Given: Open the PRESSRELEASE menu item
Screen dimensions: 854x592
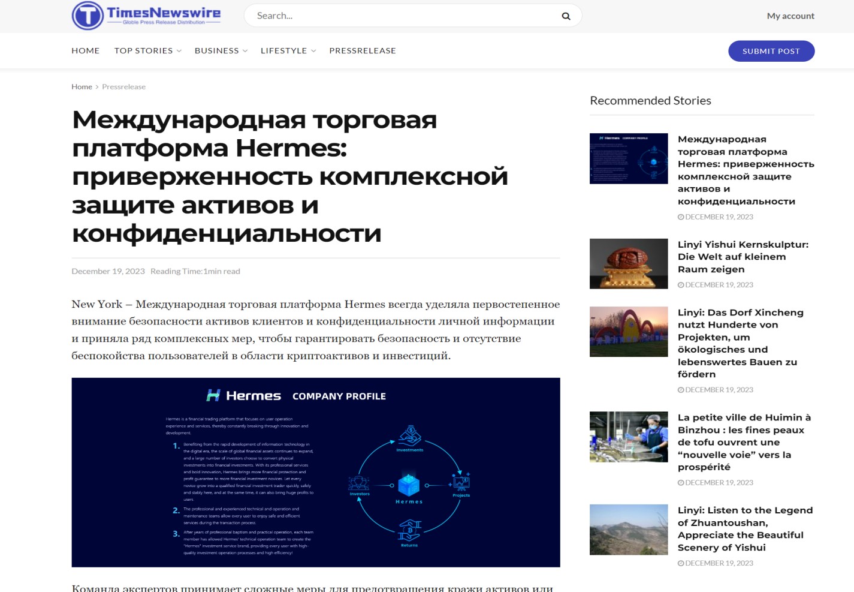Looking at the screenshot, I should (363, 51).
